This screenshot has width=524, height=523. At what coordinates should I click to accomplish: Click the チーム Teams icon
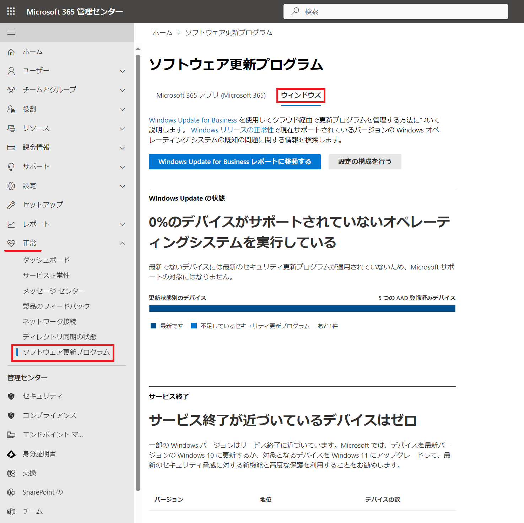point(11,511)
